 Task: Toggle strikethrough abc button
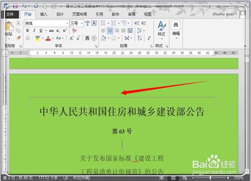(51, 31)
